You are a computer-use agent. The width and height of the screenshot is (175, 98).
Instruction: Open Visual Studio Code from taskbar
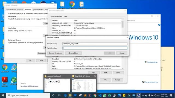point(100,96)
